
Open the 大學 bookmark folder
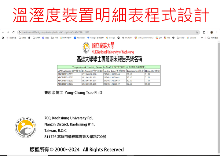(x=36, y=38)
